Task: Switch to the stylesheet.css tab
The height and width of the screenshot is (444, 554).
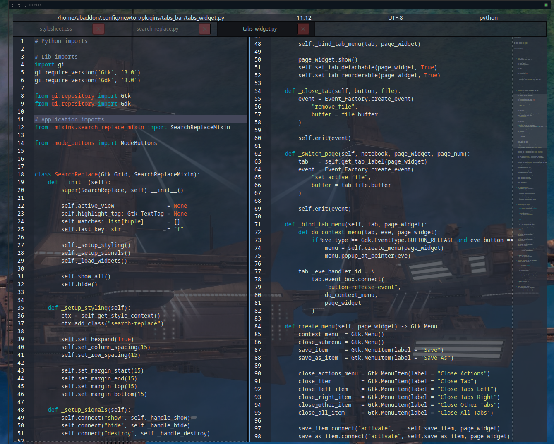Action: pos(55,29)
